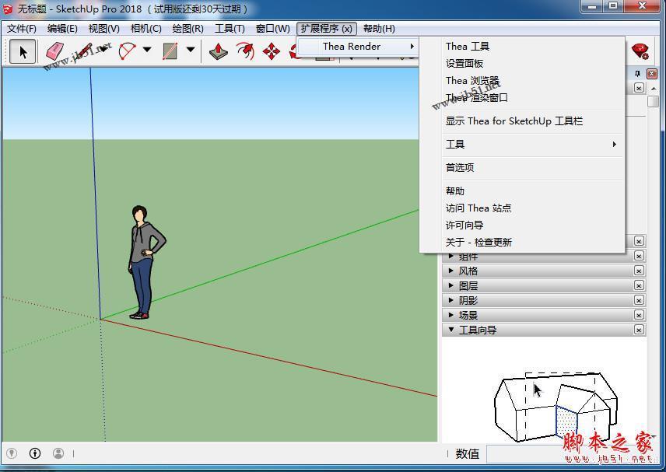The height and width of the screenshot is (472, 666).
Task: Open the 视图(V) menu
Action: pyautogui.click(x=104, y=29)
